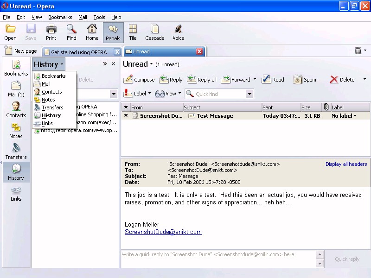Open the Contacts panel in sidebar
Screen dimensions: 371x278
pyautogui.click(x=16, y=109)
